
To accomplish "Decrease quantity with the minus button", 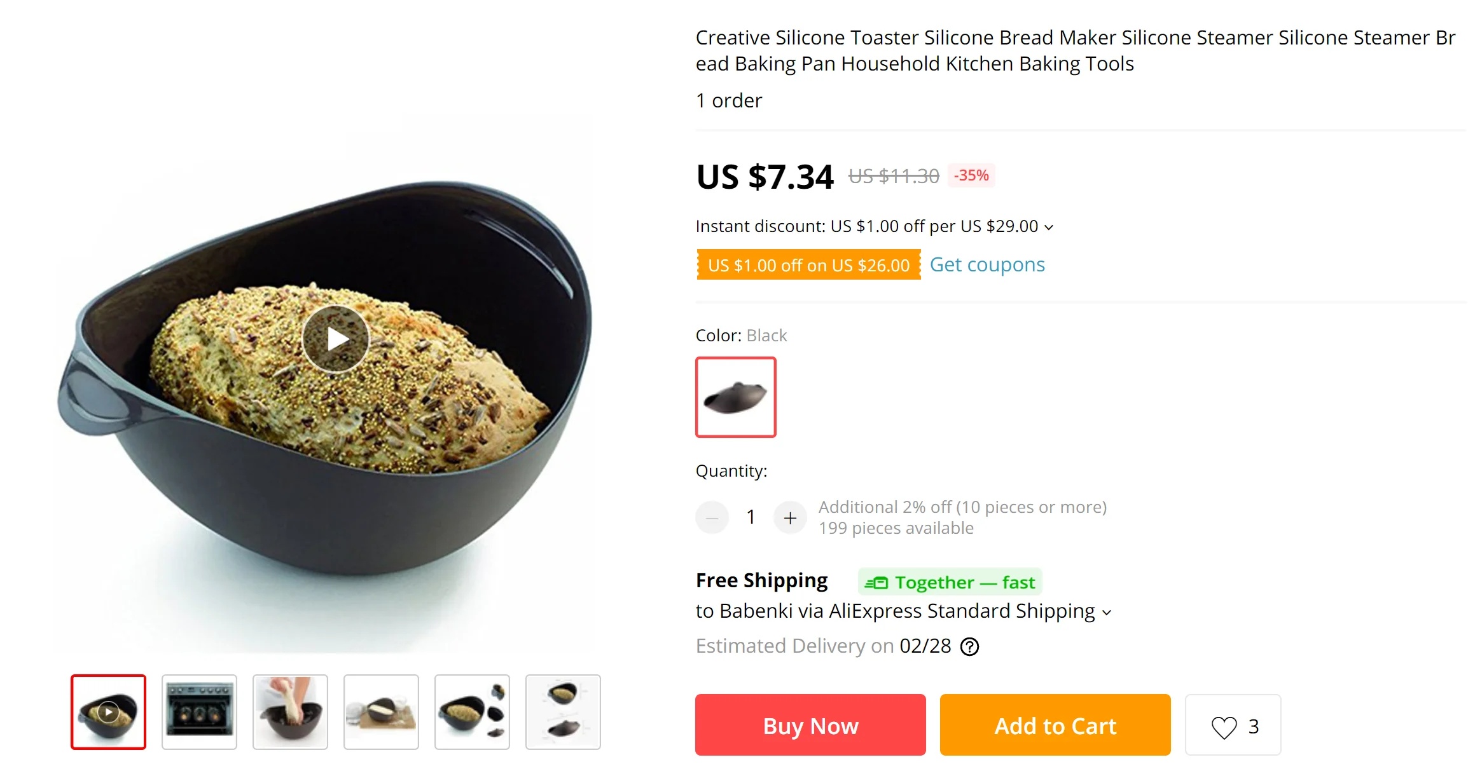I will coord(712,517).
